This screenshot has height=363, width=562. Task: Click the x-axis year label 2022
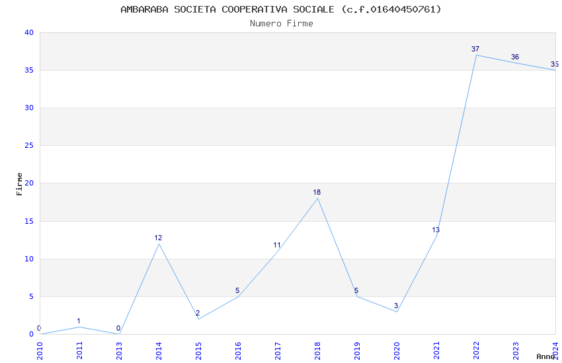tap(476, 351)
